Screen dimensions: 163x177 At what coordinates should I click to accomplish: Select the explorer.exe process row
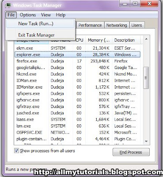[78, 54]
